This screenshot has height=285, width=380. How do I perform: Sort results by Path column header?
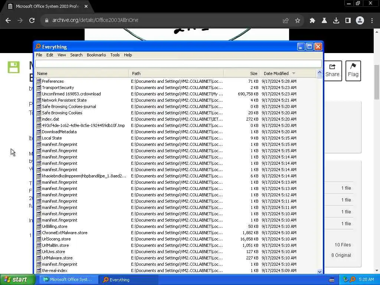point(176,73)
